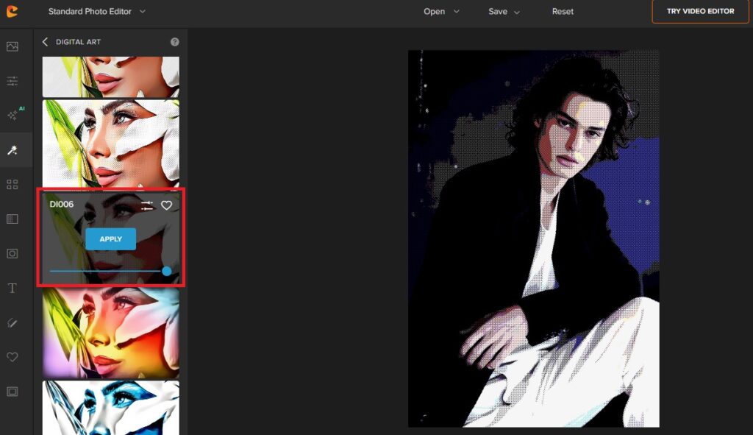
Task: Click the TRY VIDEO EDITOR button
Action: pyautogui.click(x=700, y=11)
